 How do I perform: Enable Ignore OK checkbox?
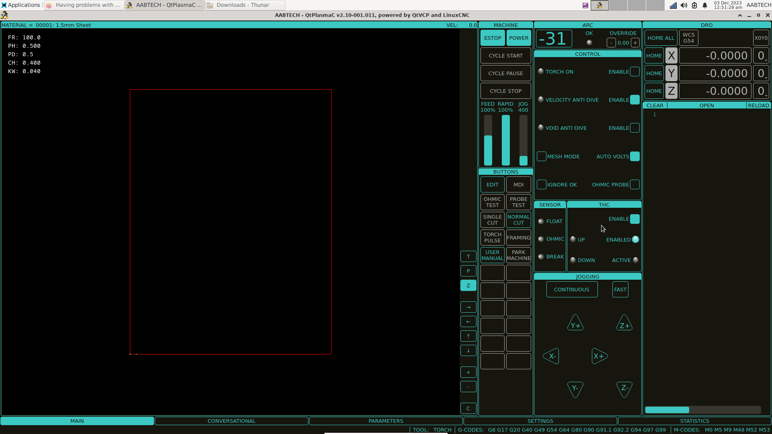542,184
